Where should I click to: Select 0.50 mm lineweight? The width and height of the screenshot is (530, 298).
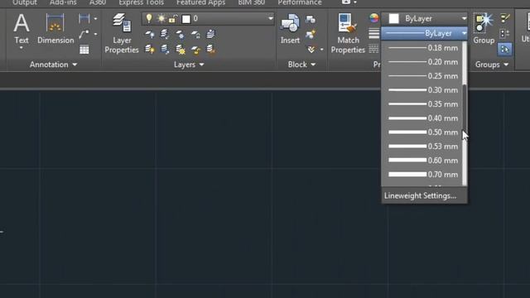point(422,132)
